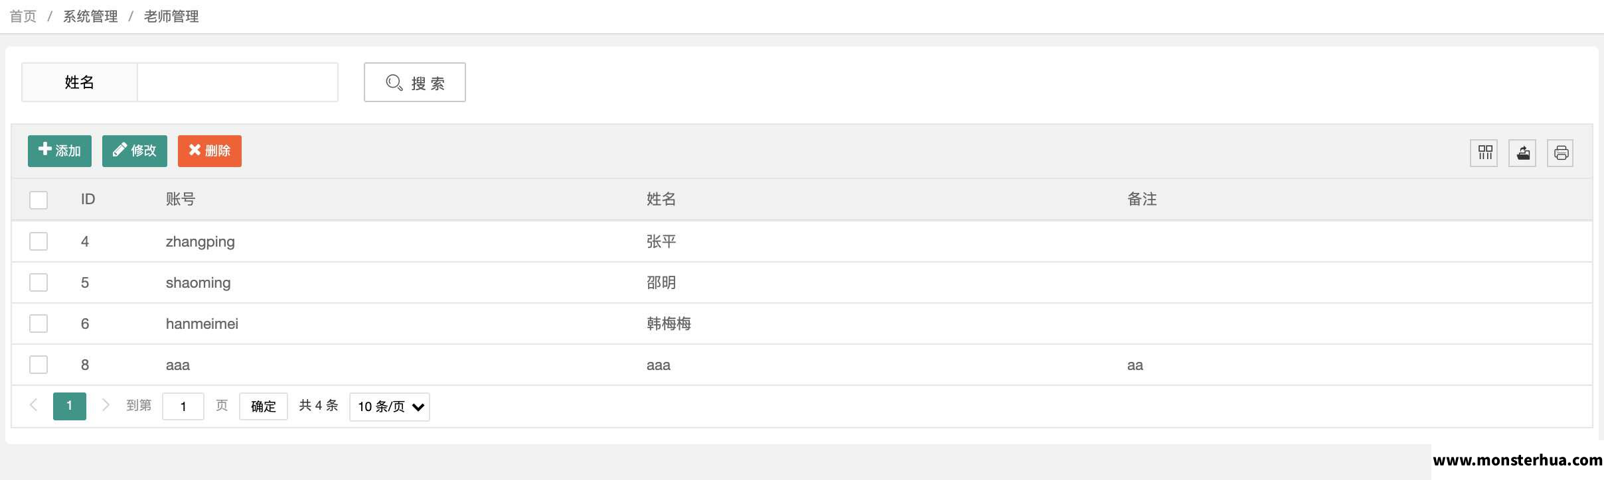Click the print table icon

pyautogui.click(x=1560, y=153)
